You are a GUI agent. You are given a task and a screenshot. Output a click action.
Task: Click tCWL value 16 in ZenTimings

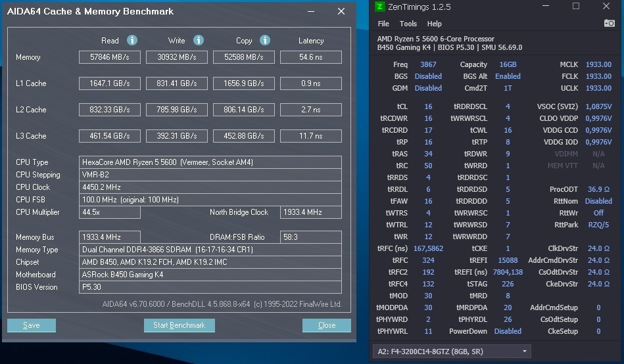[508, 130]
